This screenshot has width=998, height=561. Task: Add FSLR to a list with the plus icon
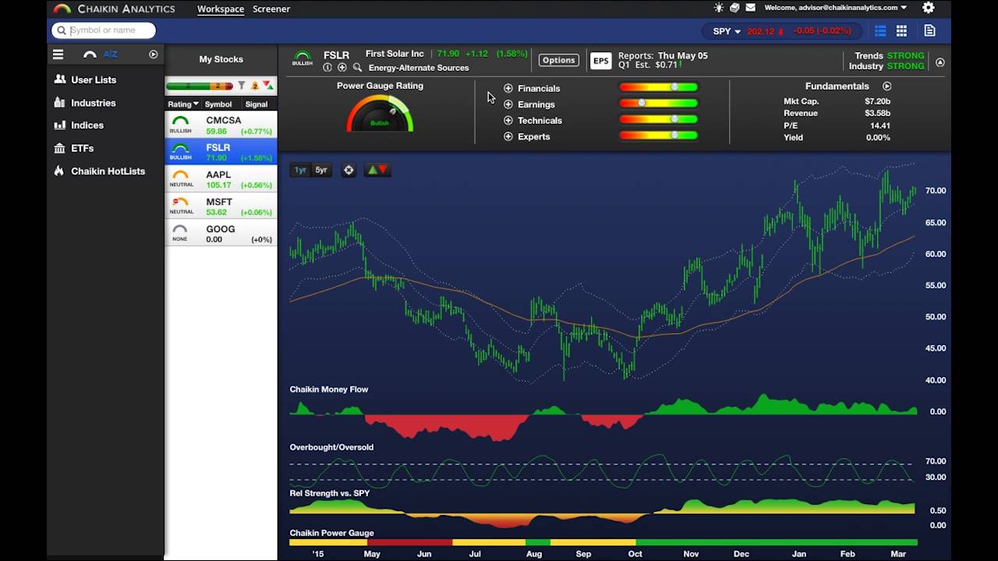click(342, 68)
